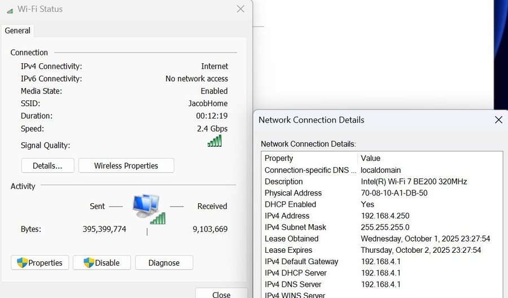Close the Wi-Fi Status window with X
This screenshot has width=508, height=298.
tap(240, 9)
